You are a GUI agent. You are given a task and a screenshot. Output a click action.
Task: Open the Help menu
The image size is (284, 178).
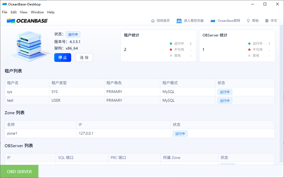51,12
